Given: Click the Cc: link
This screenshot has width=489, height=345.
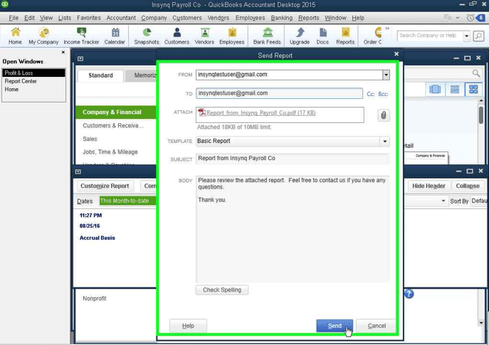Looking at the screenshot, I should click(371, 94).
